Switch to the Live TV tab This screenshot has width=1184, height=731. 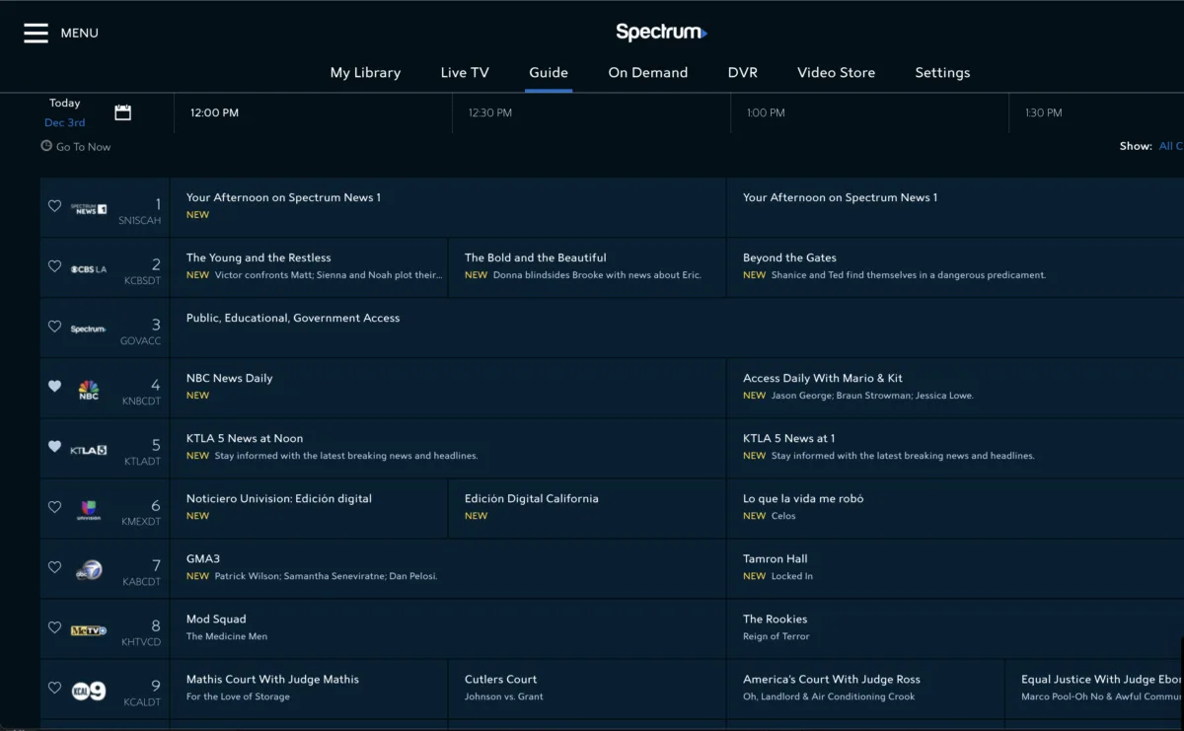[465, 73]
